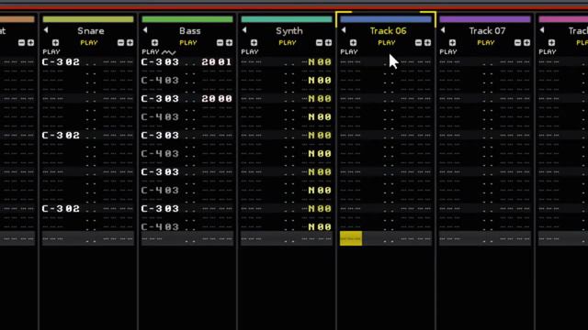Collapse the Synth track with its arrow
This screenshot has height=330, width=588.
[244, 30]
